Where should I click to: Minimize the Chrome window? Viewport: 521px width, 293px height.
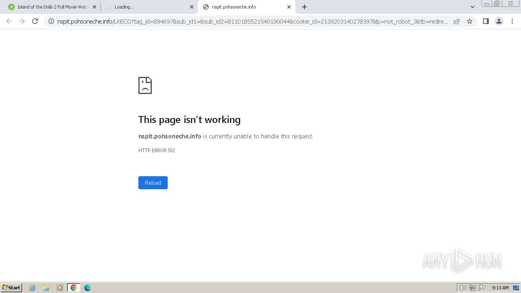tap(487, 3)
